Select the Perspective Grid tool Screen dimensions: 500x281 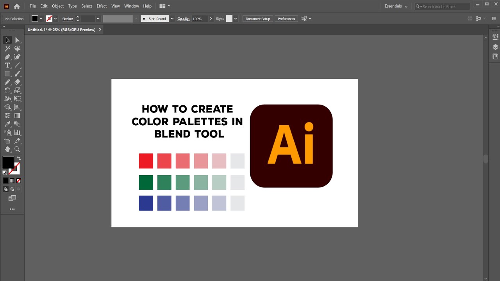(17, 107)
